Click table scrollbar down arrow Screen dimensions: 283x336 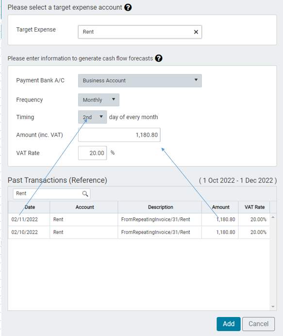[273, 307]
